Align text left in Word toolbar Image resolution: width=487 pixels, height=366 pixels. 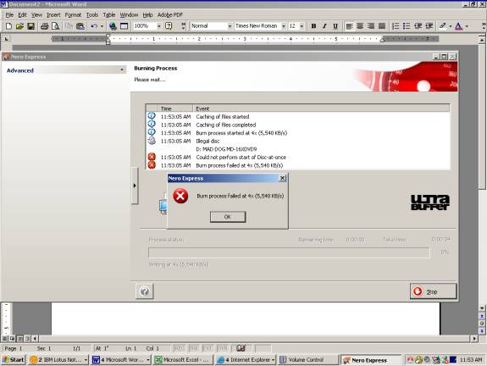coord(350,26)
